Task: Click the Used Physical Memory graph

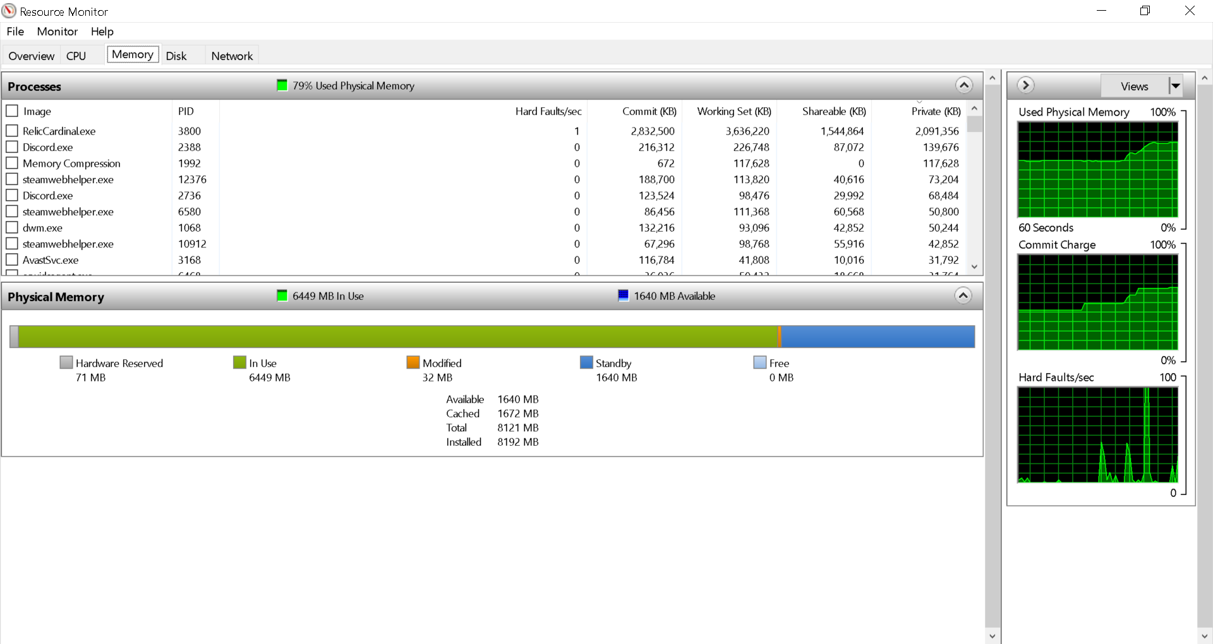Action: [1097, 169]
